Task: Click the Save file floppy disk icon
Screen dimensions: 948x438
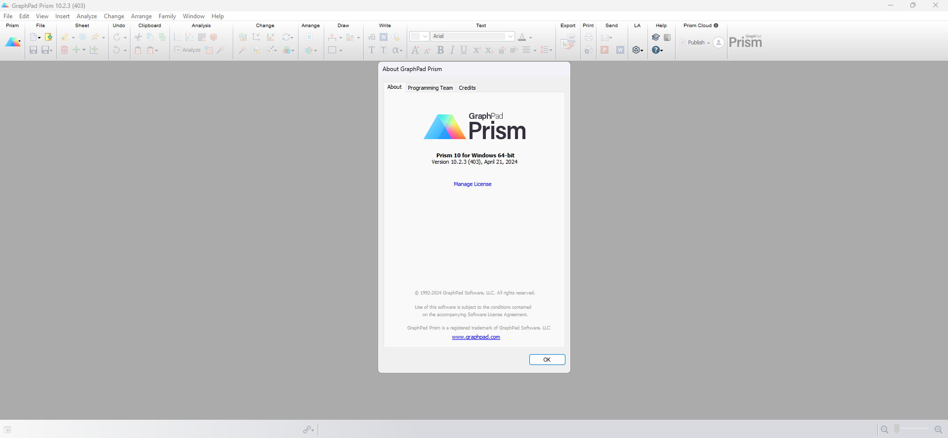Action: pyautogui.click(x=33, y=50)
